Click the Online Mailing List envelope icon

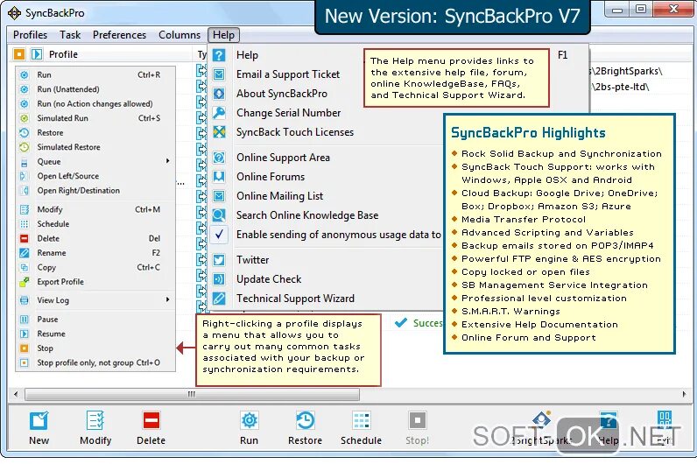point(219,196)
